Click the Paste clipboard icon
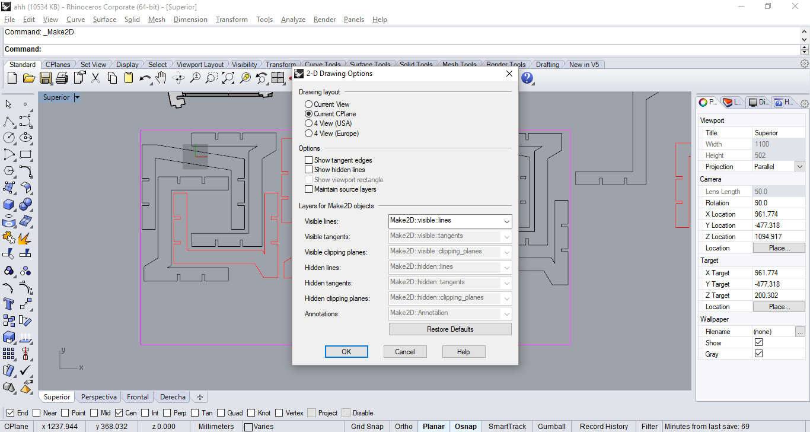 point(129,78)
